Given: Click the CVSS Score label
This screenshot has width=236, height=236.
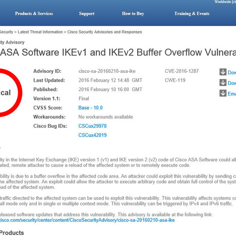Looking at the screenshot, I should pos(48,108).
